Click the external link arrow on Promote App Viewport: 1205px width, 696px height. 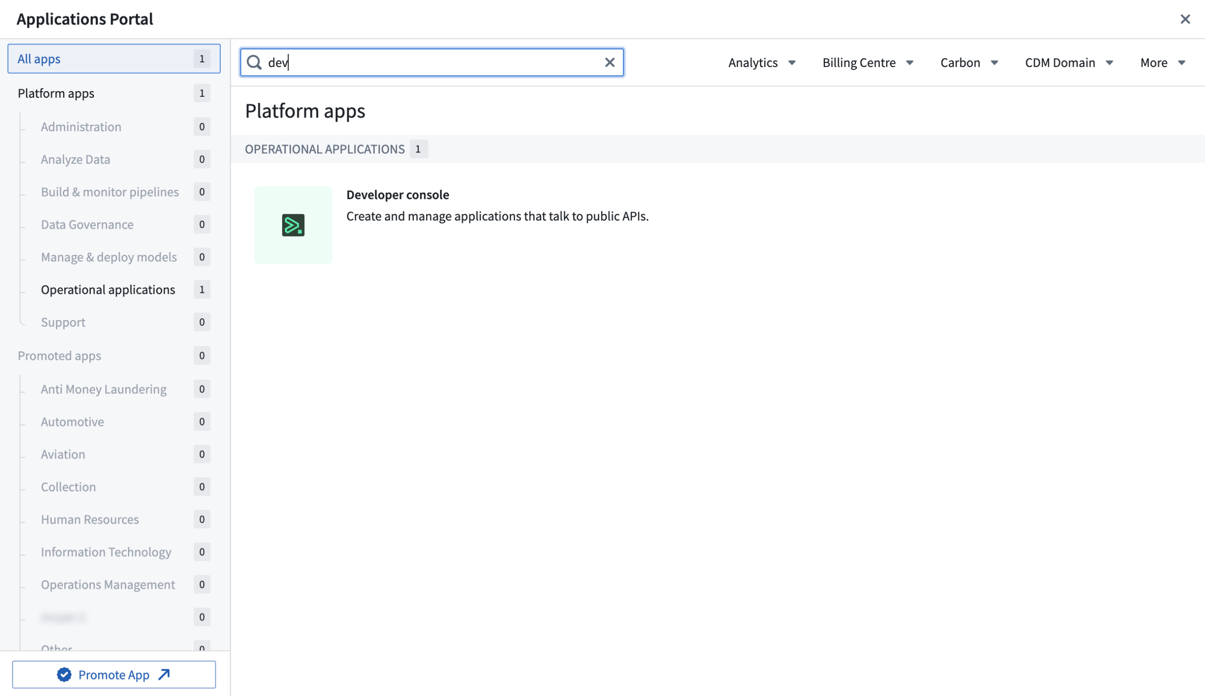point(163,674)
